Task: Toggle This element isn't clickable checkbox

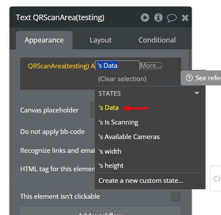Action: tap(176, 197)
